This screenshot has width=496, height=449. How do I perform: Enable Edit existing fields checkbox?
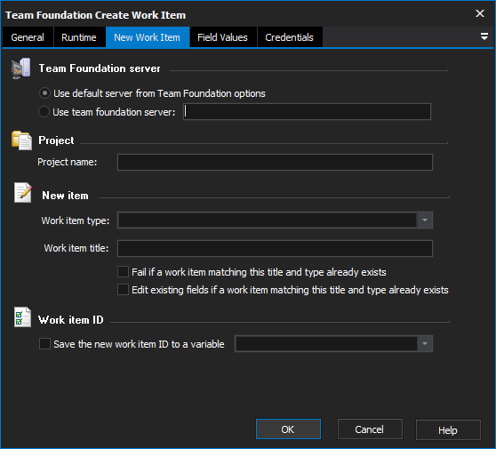tap(123, 290)
